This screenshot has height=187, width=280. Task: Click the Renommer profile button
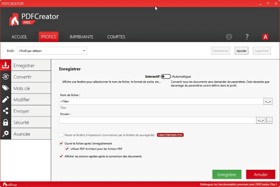pos(221,51)
